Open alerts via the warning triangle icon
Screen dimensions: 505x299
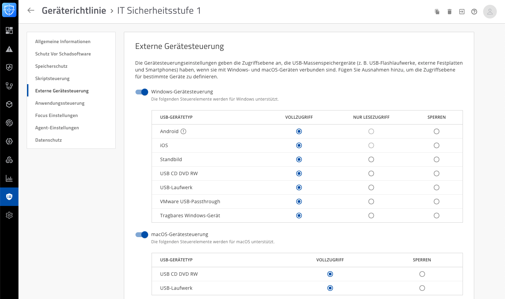(9, 49)
